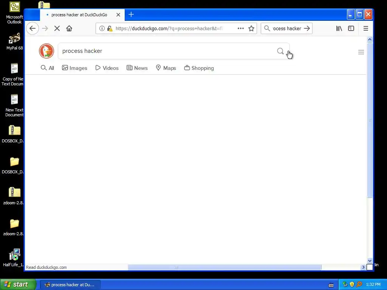Click the vertical scrollbar thumb

pyautogui.click(x=370, y=120)
